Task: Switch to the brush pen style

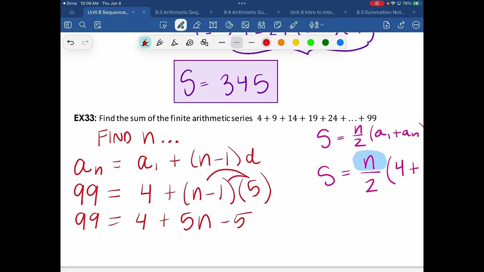Action: [x=175, y=43]
